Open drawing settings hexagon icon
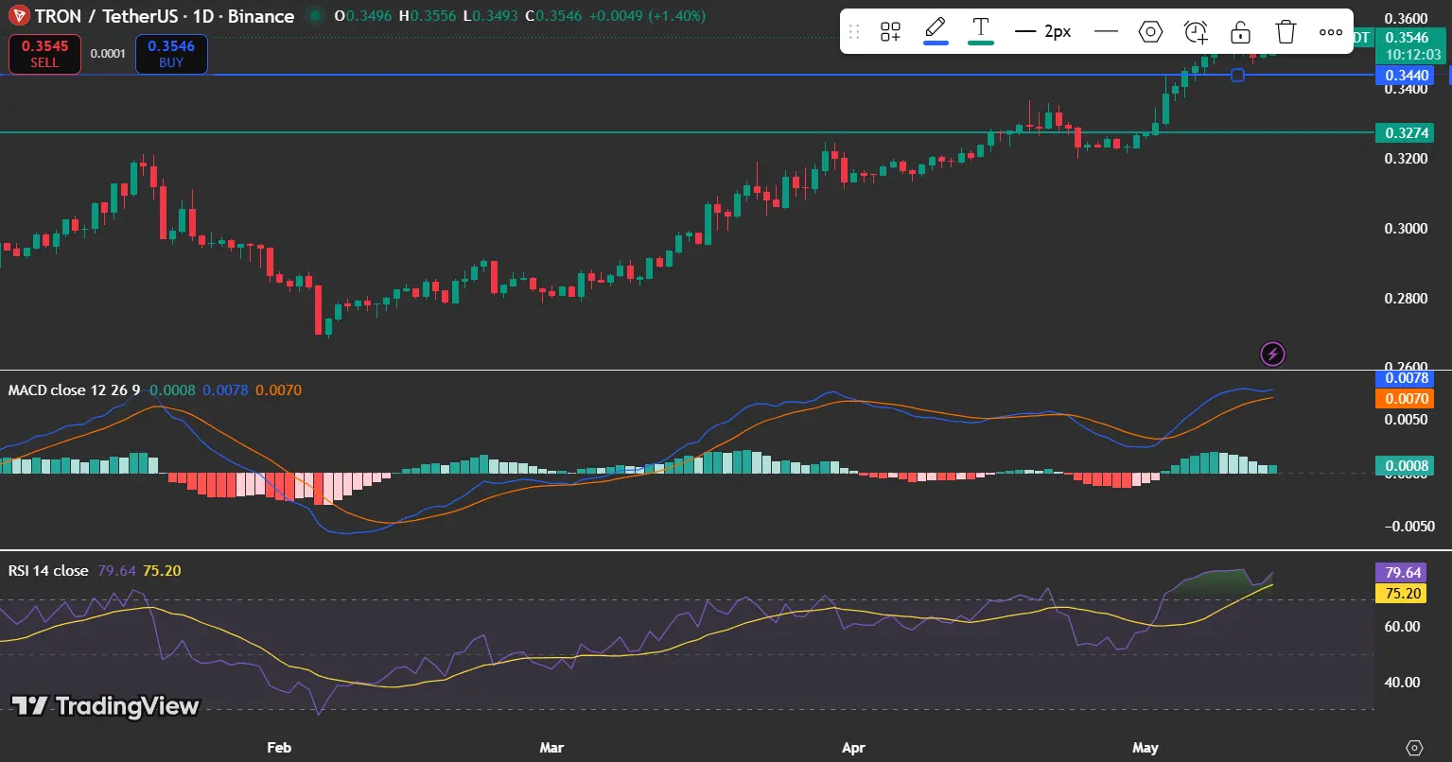 [x=1150, y=31]
